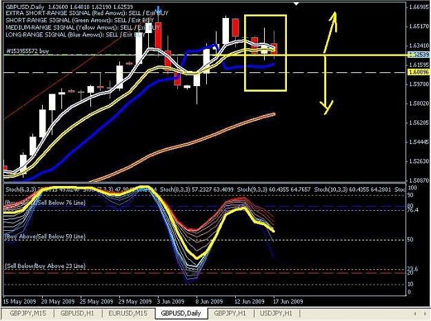Open the GBPJPY,H1 chart tab
Viewport: 431px width, 321px height.
pos(230,313)
